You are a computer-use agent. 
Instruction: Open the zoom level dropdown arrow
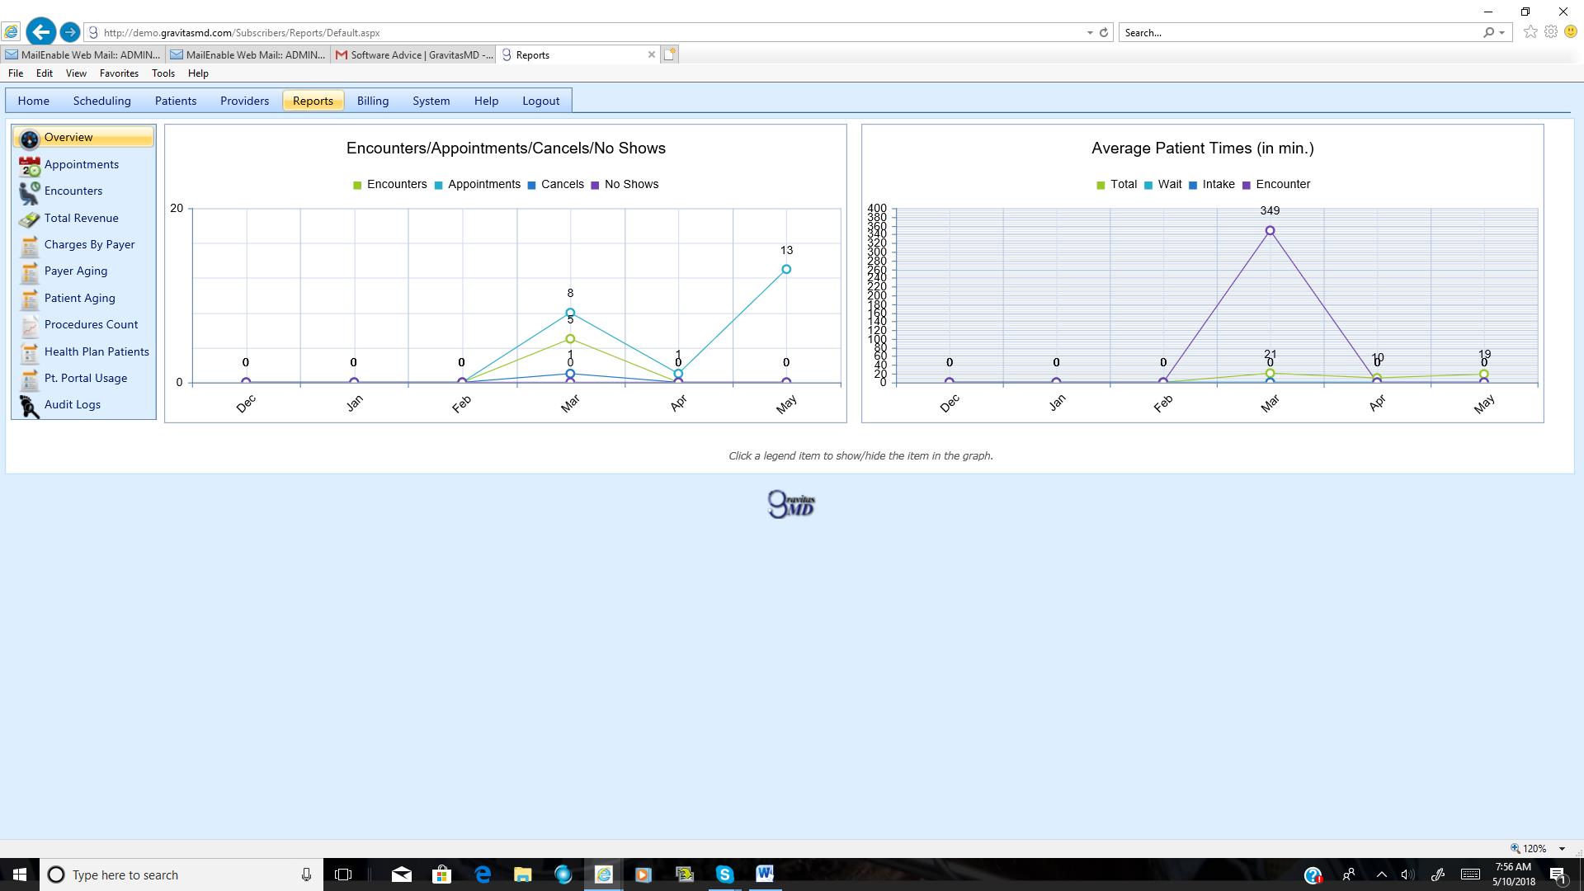tap(1562, 848)
